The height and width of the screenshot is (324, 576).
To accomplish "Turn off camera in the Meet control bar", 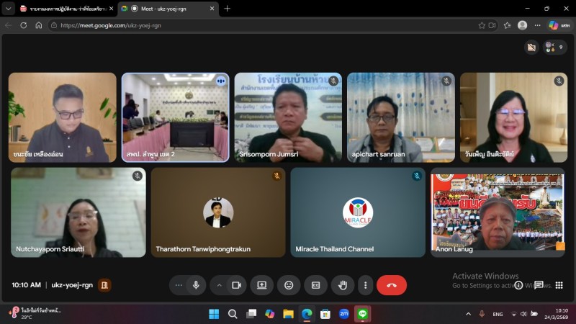I will pos(235,285).
